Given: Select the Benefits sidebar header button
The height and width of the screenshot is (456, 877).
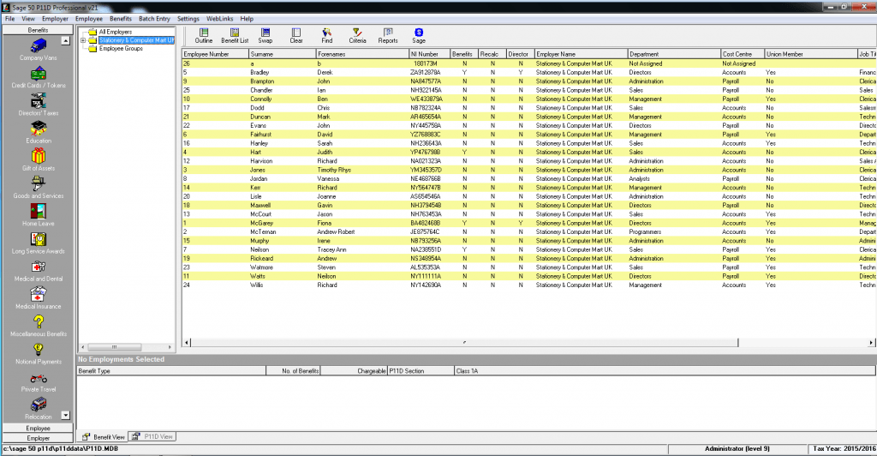Looking at the screenshot, I should click(38, 30).
